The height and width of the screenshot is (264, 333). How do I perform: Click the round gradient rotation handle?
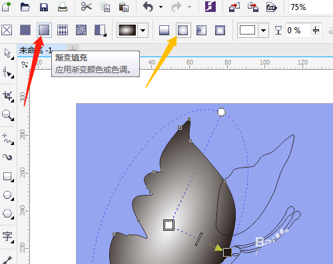point(221,112)
